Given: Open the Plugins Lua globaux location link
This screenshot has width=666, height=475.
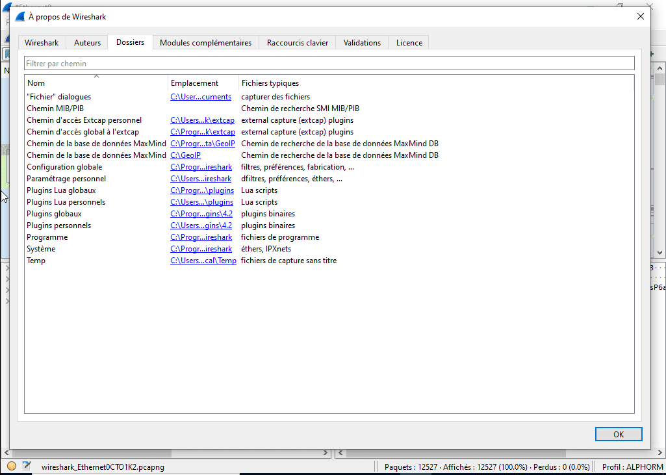Looking at the screenshot, I should 202,190.
